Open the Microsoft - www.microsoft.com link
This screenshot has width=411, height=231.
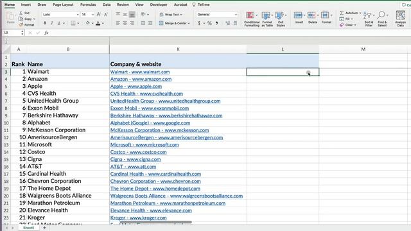tap(144, 144)
